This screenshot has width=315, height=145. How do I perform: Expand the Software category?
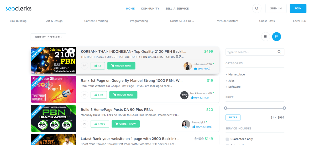[234, 87]
